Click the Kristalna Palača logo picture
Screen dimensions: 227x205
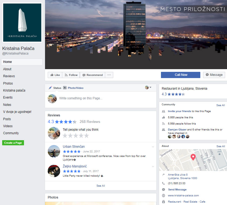[22, 23]
